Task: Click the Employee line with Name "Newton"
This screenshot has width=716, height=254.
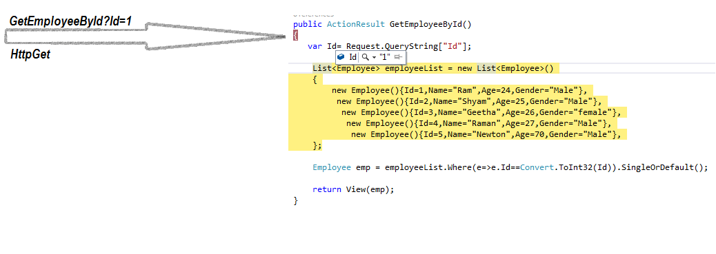Action: pyautogui.click(x=486, y=134)
